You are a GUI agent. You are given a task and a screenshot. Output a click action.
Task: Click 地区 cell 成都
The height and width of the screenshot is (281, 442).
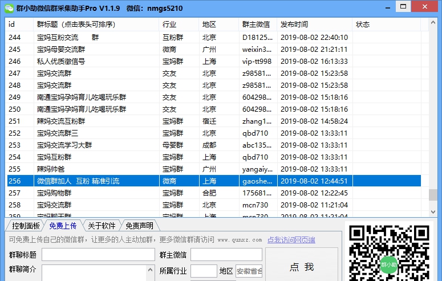(209, 145)
